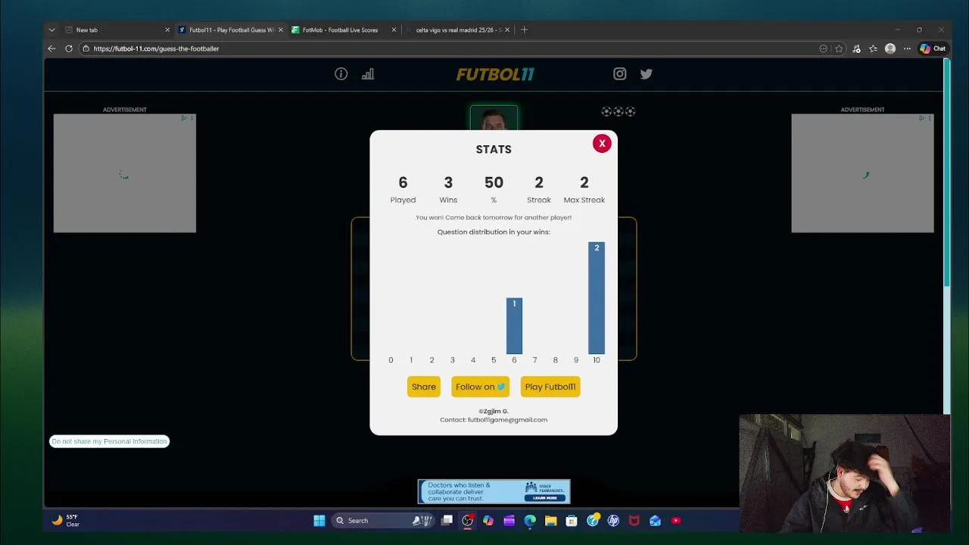Close the celta vigo vs real madrid tab
Viewport: 969px width, 545px height.
point(507,30)
